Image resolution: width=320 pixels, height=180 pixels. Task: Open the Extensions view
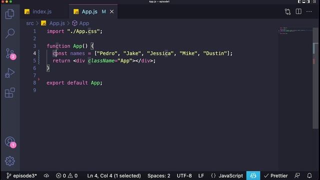10,93
